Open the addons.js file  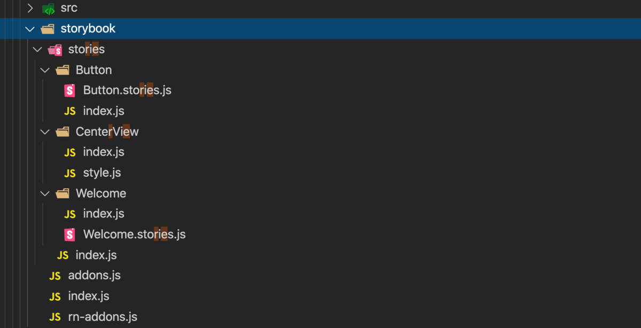click(x=94, y=276)
